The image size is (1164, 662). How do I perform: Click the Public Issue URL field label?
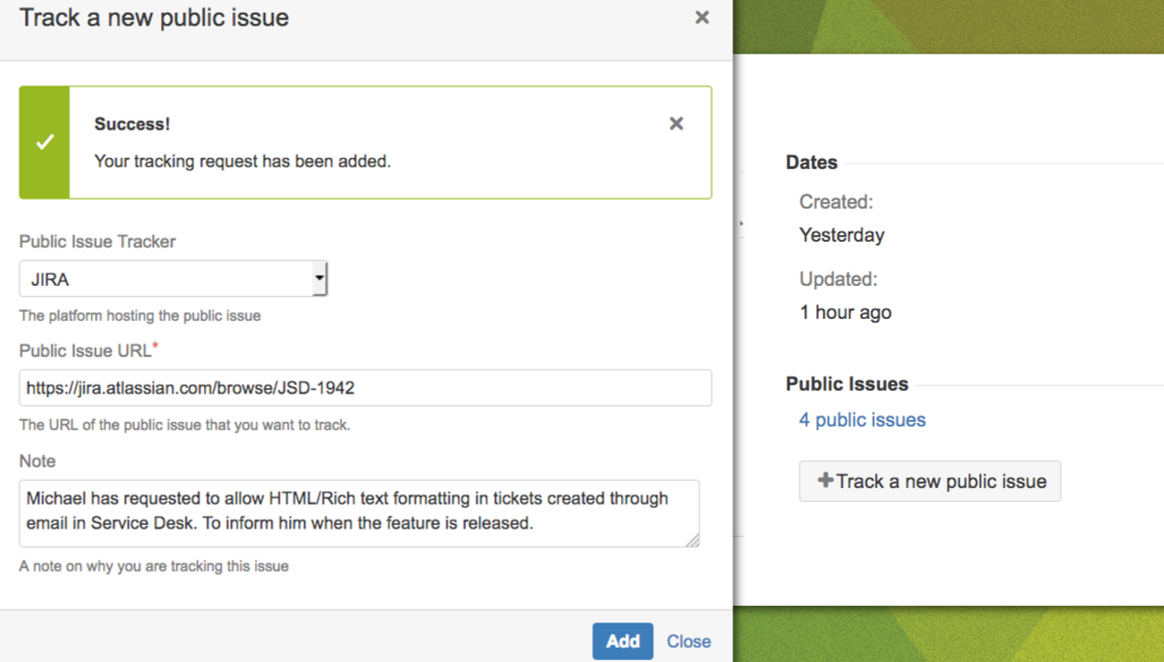tap(86, 351)
